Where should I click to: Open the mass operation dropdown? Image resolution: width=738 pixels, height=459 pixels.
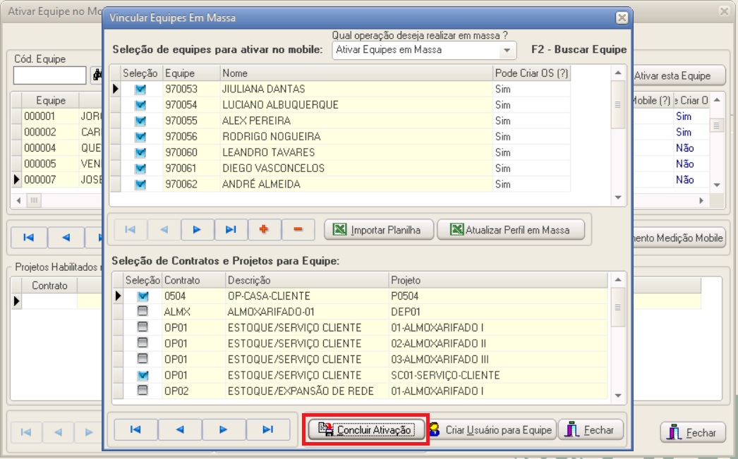click(x=507, y=51)
